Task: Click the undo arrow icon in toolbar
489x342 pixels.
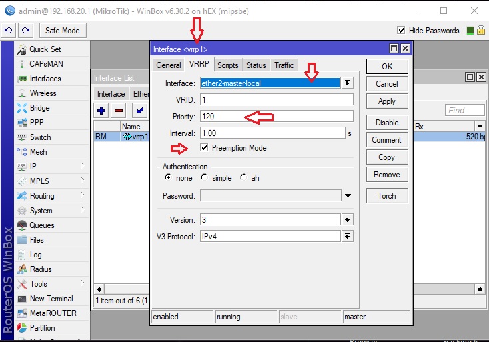Action: tap(9, 30)
